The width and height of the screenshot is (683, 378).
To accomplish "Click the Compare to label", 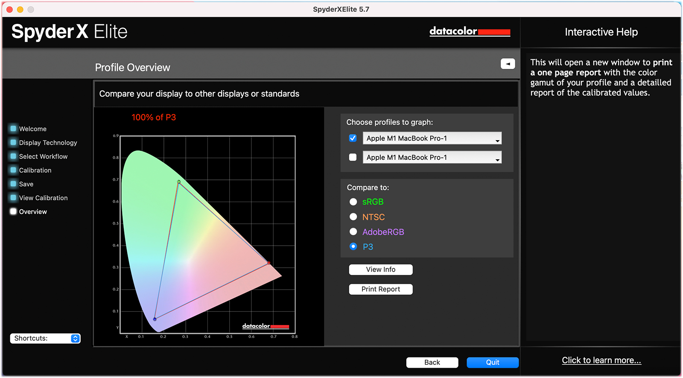I will point(368,188).
